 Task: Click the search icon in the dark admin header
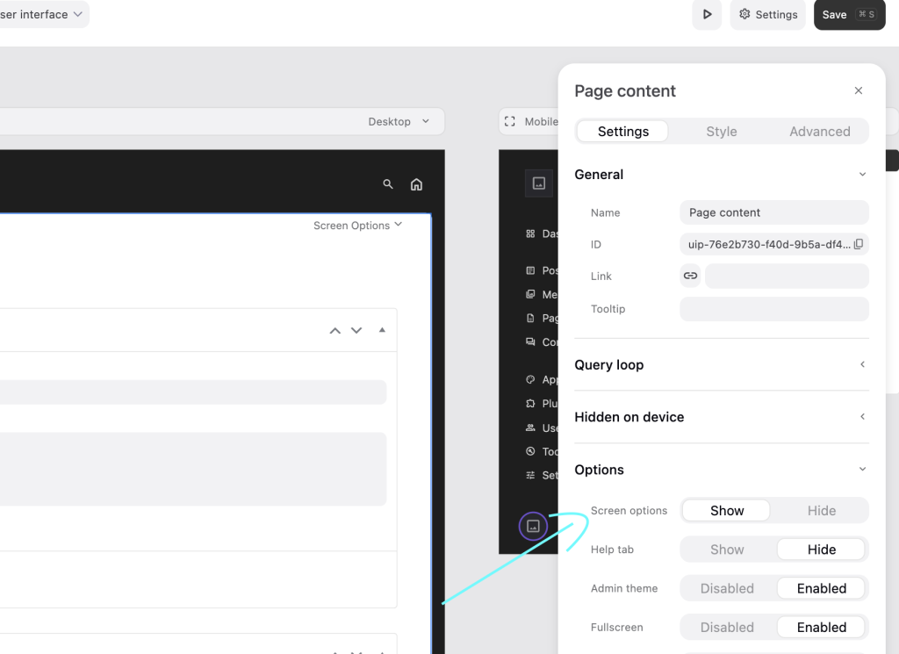pyautogui.click(x=387, y=184)
